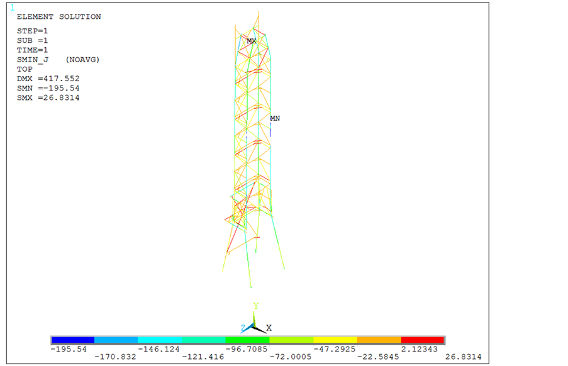Click the SMN =-195.54 text
568x366 pixels.
pyautogui.click(x=48, y=88)
